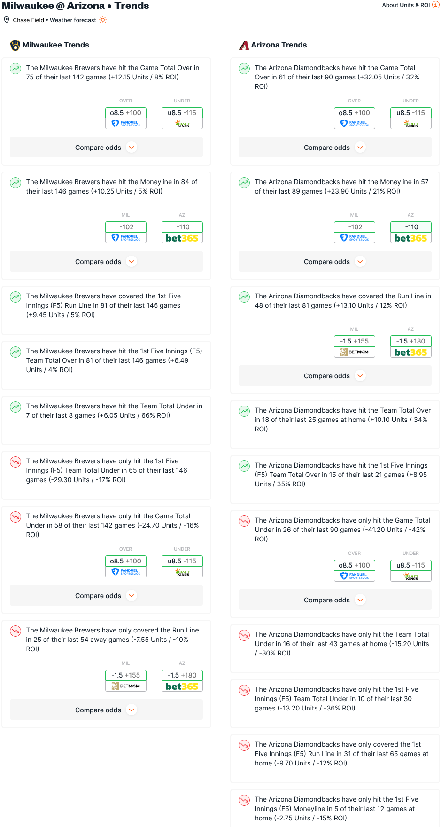The width and height of the screenshot is (441, 827).
Task: Click the Milwaukee Brewers team logo
Action: 15,45
